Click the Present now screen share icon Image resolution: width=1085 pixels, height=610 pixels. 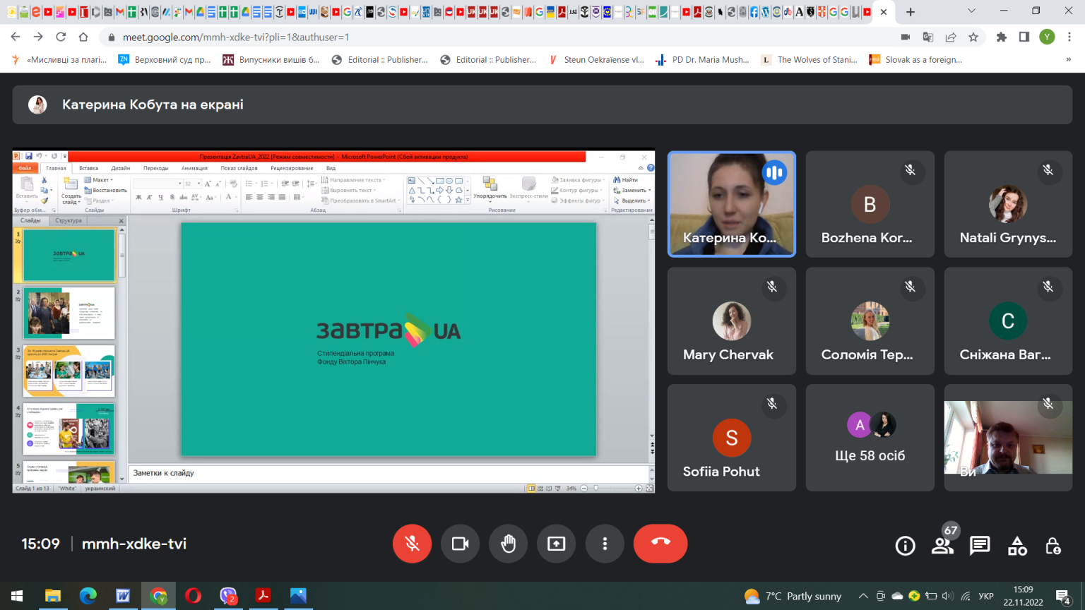pos(556,544)
